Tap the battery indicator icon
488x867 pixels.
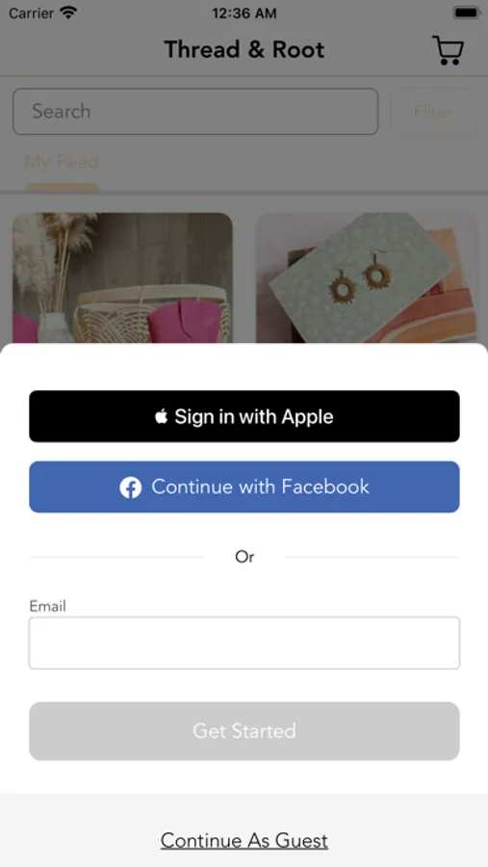click(x=466, y=13)
